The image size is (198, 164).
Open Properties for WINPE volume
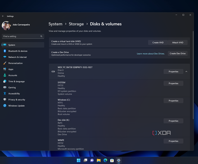tap(173, 141)
